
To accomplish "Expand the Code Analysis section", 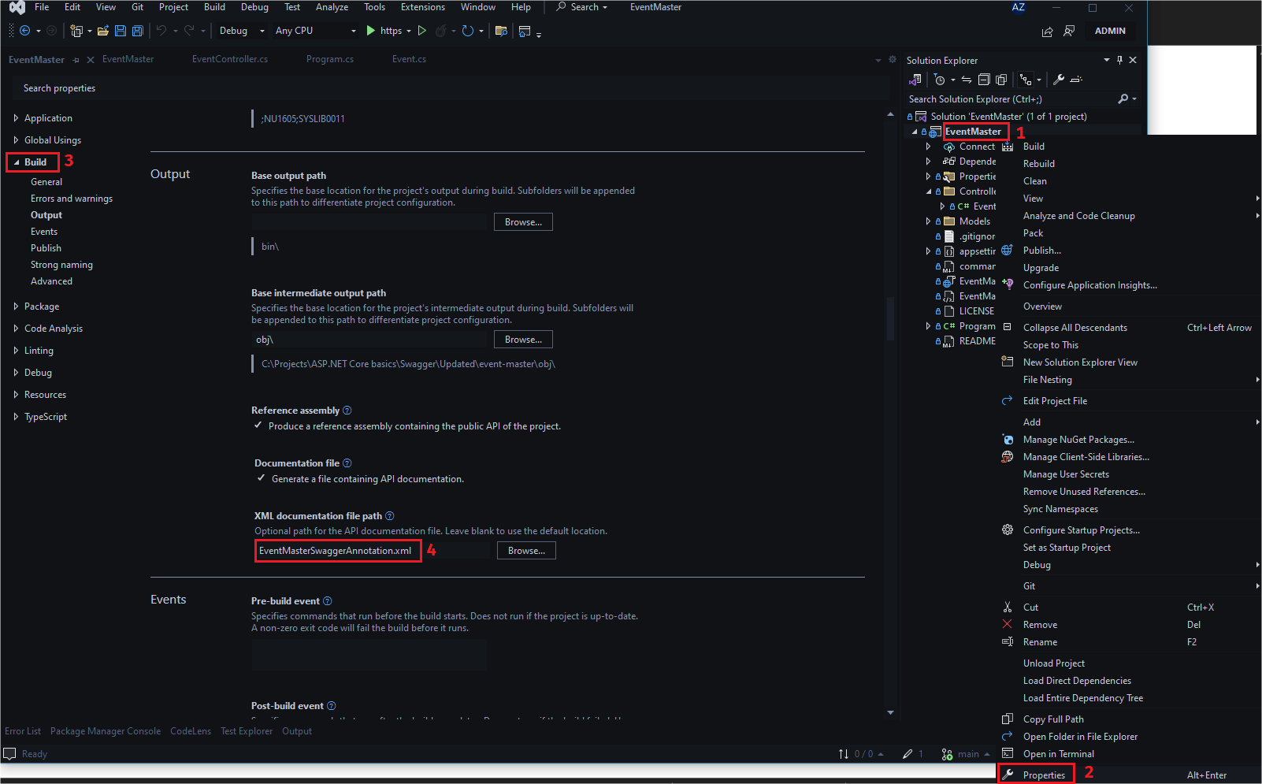I will click(x=16, y=329).
